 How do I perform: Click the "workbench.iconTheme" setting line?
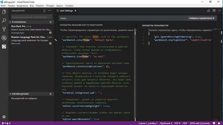coord(83,57)
